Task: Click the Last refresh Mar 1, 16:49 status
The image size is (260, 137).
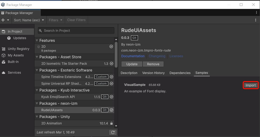Action: tap(56, 132)
